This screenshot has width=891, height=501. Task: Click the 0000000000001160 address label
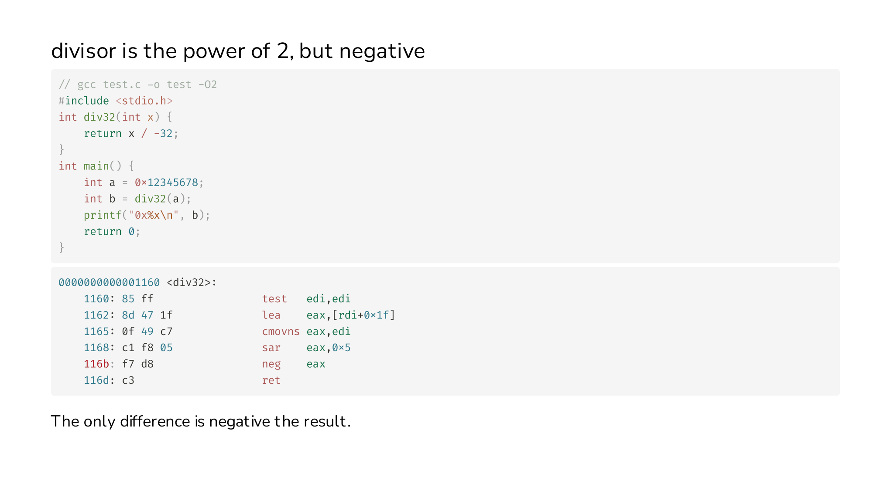pyautogui.click(x=109, y=282)
